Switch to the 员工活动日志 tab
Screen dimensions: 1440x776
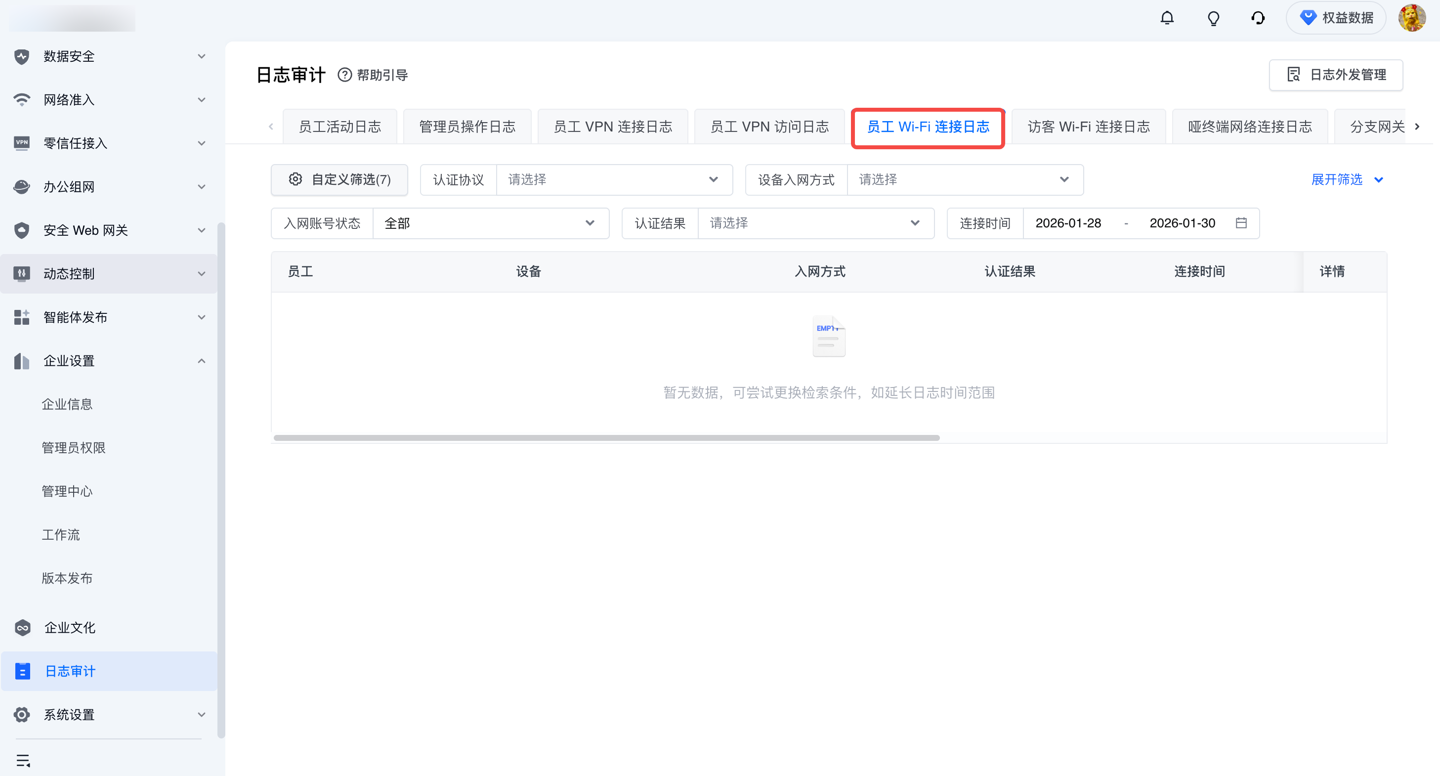(340, 127)
